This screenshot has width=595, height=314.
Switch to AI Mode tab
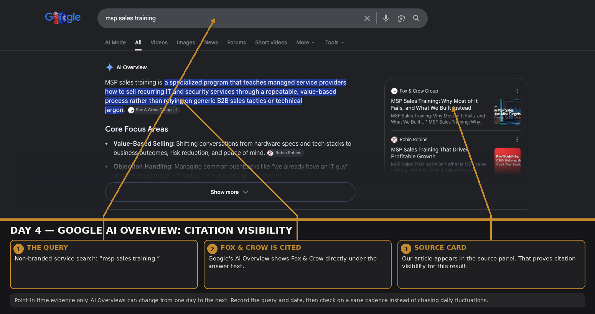115,42
